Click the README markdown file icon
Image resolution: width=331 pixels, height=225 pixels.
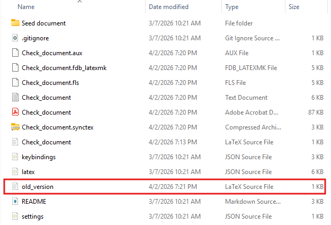point(15,201)
